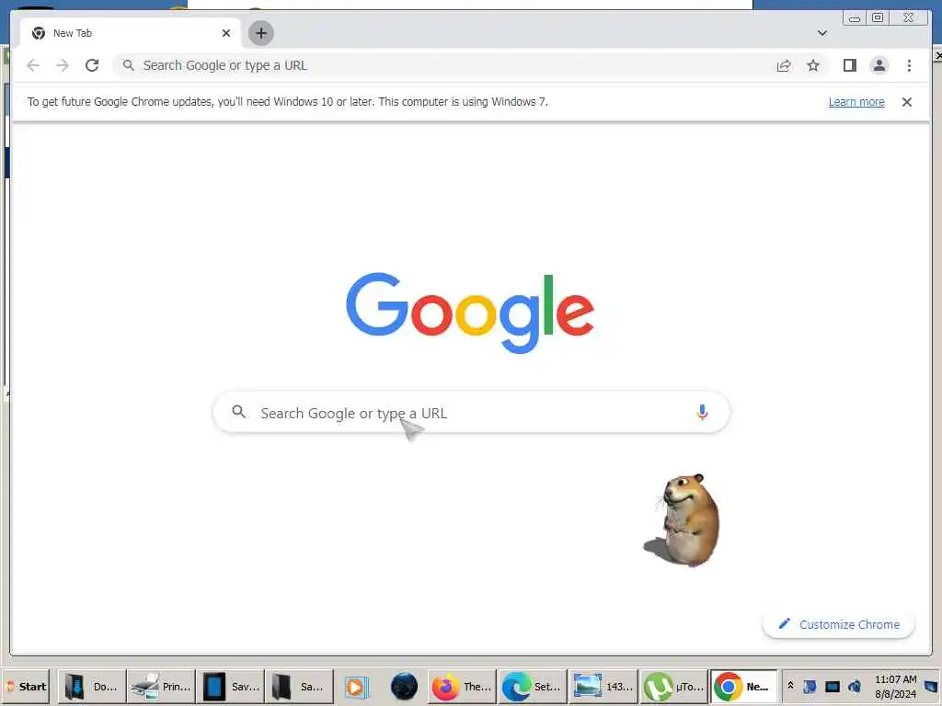The width and height of the screenshot is (942, 706).
Task: Click the flag-shaped tray icon
Action: (810, 686)
